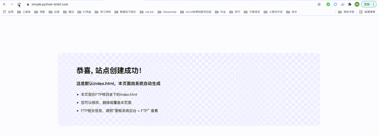The image size is (378, 136).
Task: Open the blue circle extension
Action: 335,4
